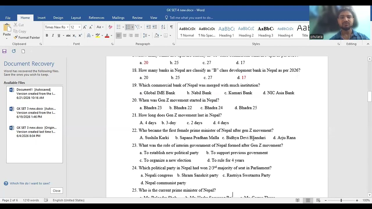Open the font size dropdown
The height and width of the screenshot is (209, 372).
[x=79, y=27]
